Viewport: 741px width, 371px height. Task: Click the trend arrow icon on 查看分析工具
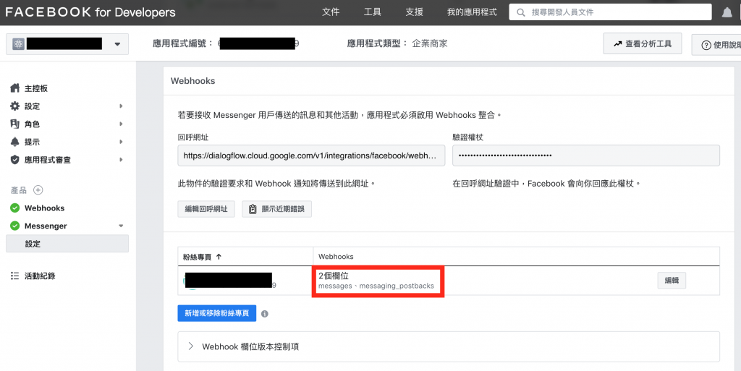pos(618,43)
